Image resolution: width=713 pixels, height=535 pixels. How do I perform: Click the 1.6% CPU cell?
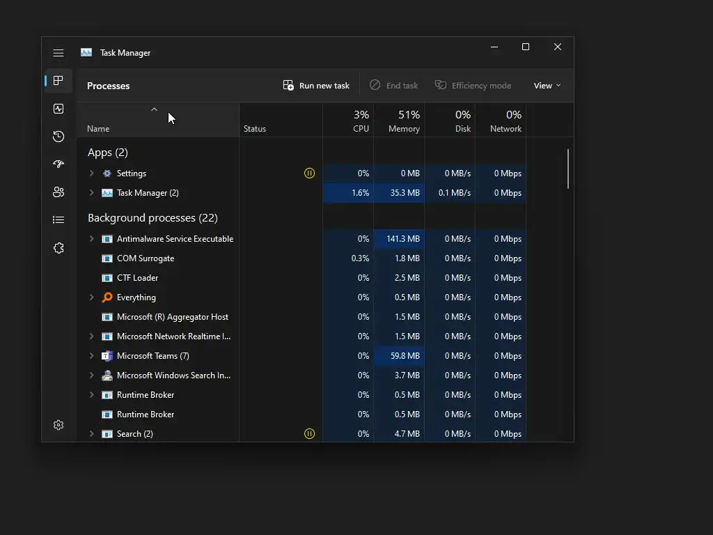(348, 193)
